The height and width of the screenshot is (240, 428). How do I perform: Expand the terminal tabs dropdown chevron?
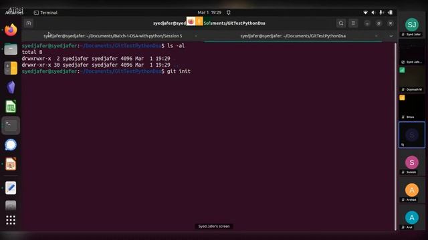(x=391, y=36)
